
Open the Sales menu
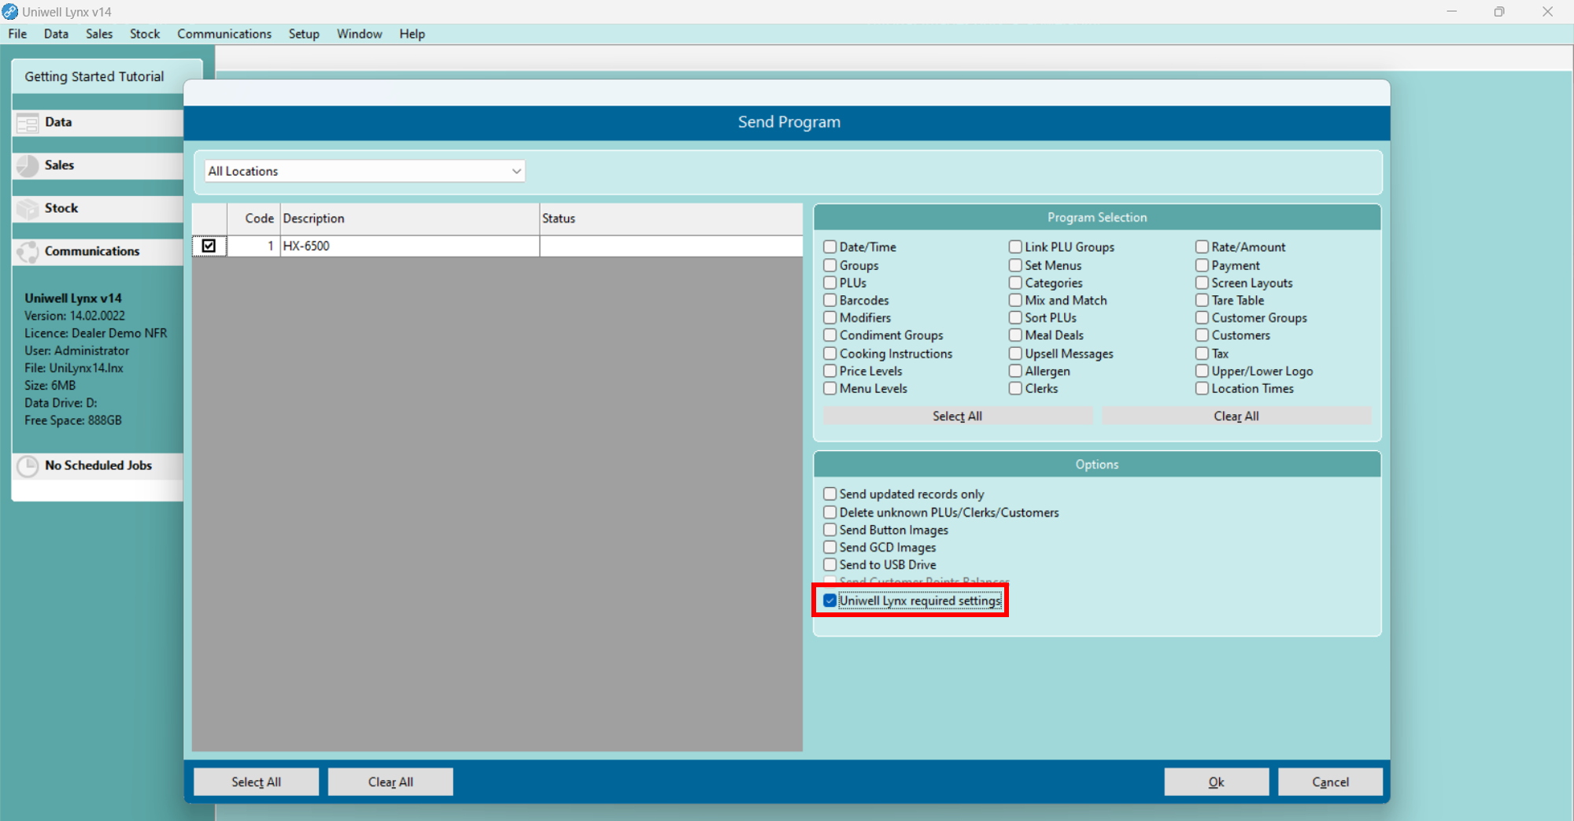pos(99,34)
